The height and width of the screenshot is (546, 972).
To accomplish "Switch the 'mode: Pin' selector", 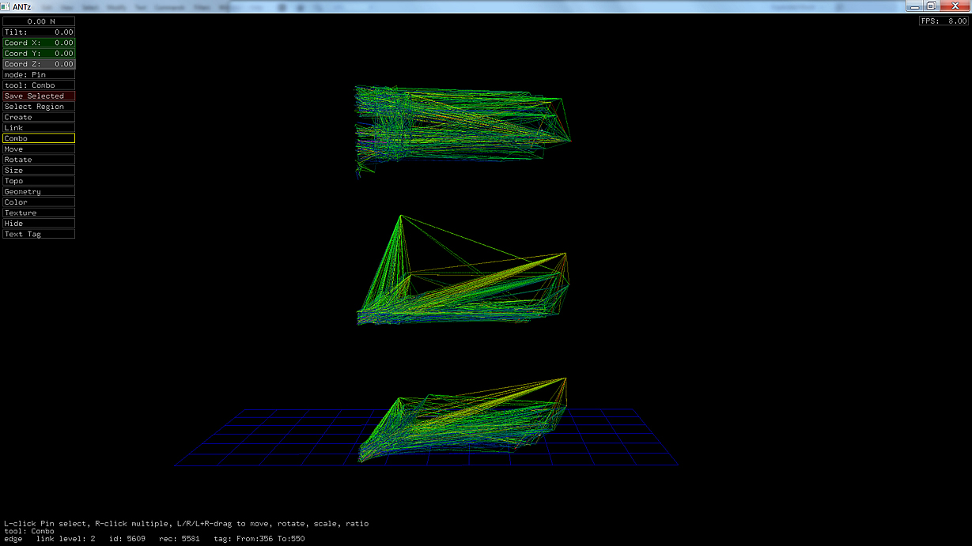I will tap(39, 74).
